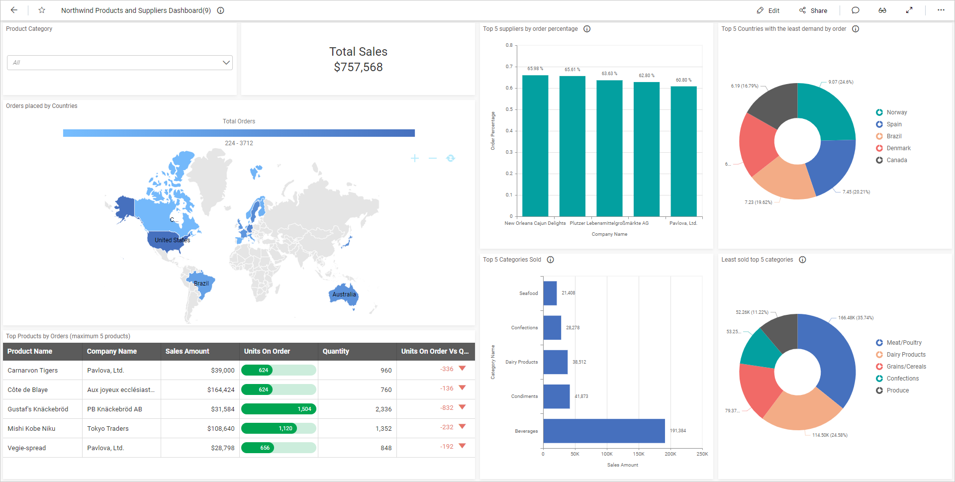
Task: Click the Share menu item
Action: click(814, 10)
